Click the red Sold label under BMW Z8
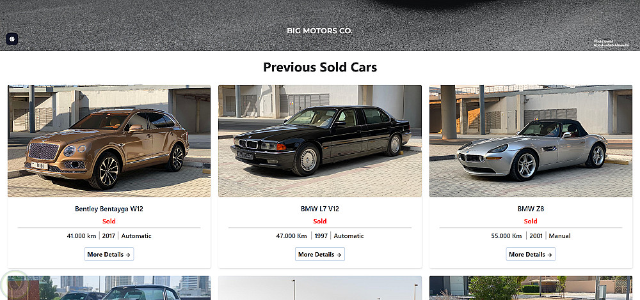 (531, 221)
